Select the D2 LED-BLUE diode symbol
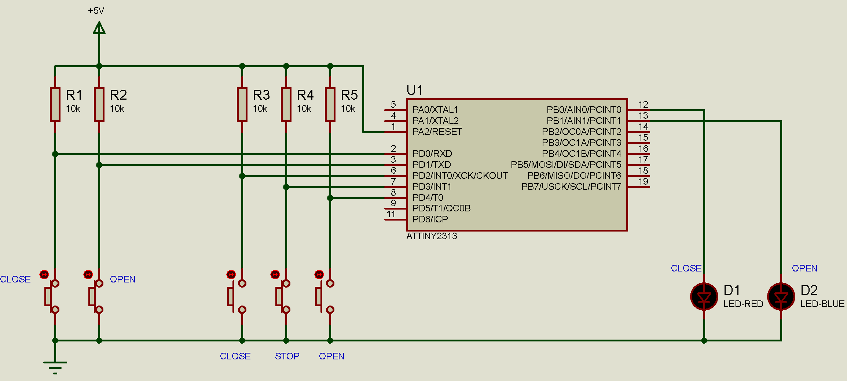 [x=781, y=297]
